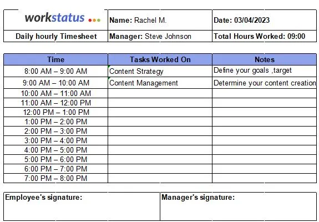Select the empty notes cell for 3:00 PM – 4:00 PM

pos(264,140)
